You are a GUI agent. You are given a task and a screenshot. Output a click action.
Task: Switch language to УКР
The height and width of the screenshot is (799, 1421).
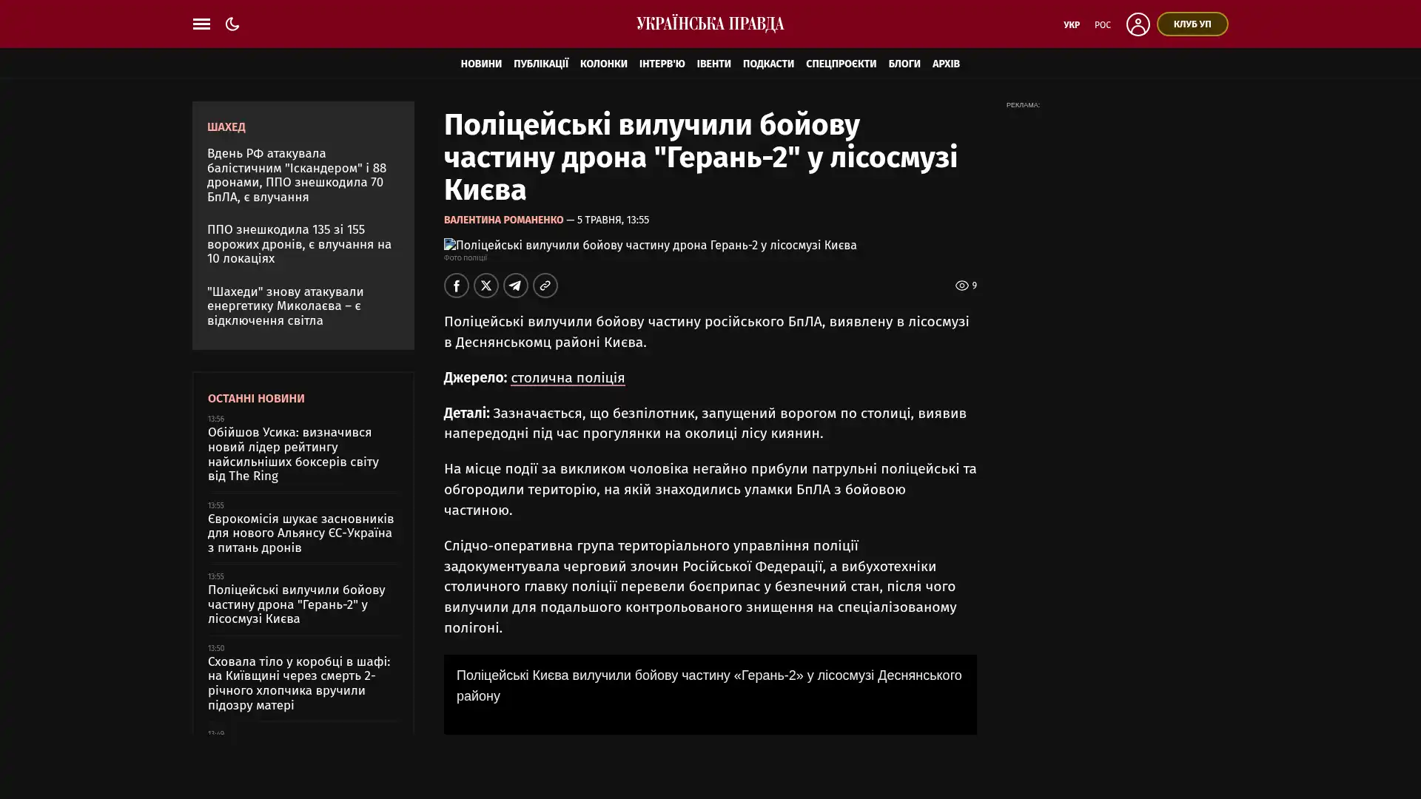tap(1072, 24)
